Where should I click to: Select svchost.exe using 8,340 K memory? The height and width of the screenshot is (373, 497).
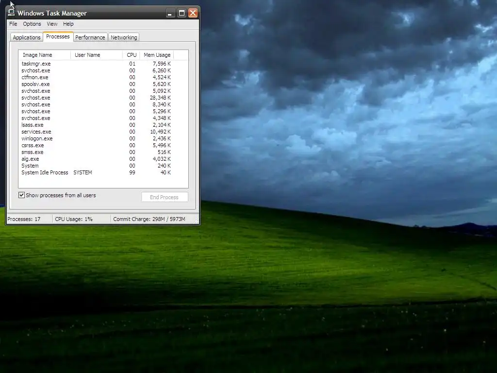(97, 105)
